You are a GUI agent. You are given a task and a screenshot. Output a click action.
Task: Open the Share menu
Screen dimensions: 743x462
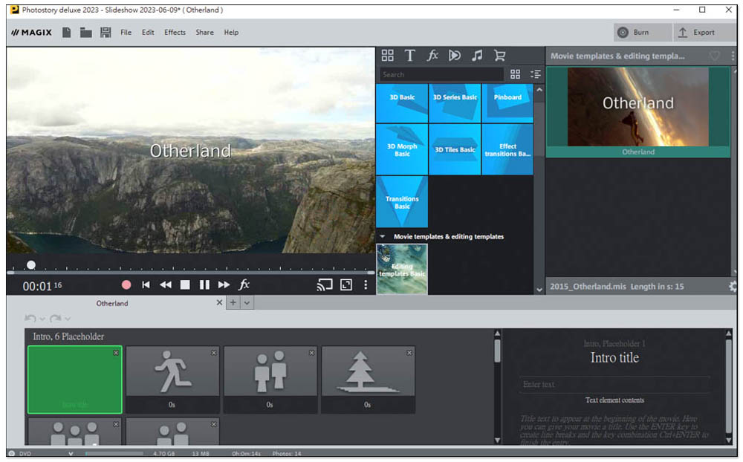[204, 33]
